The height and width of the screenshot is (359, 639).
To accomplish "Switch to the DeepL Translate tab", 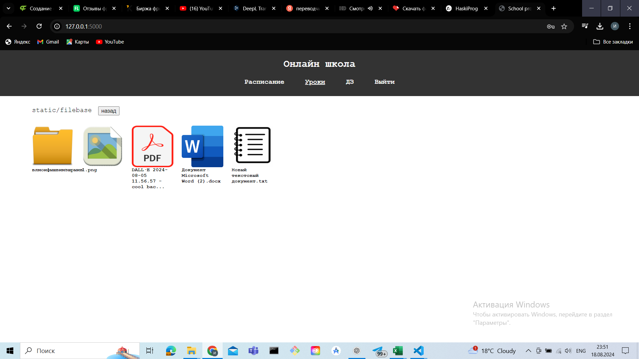I will pos(254,8).
